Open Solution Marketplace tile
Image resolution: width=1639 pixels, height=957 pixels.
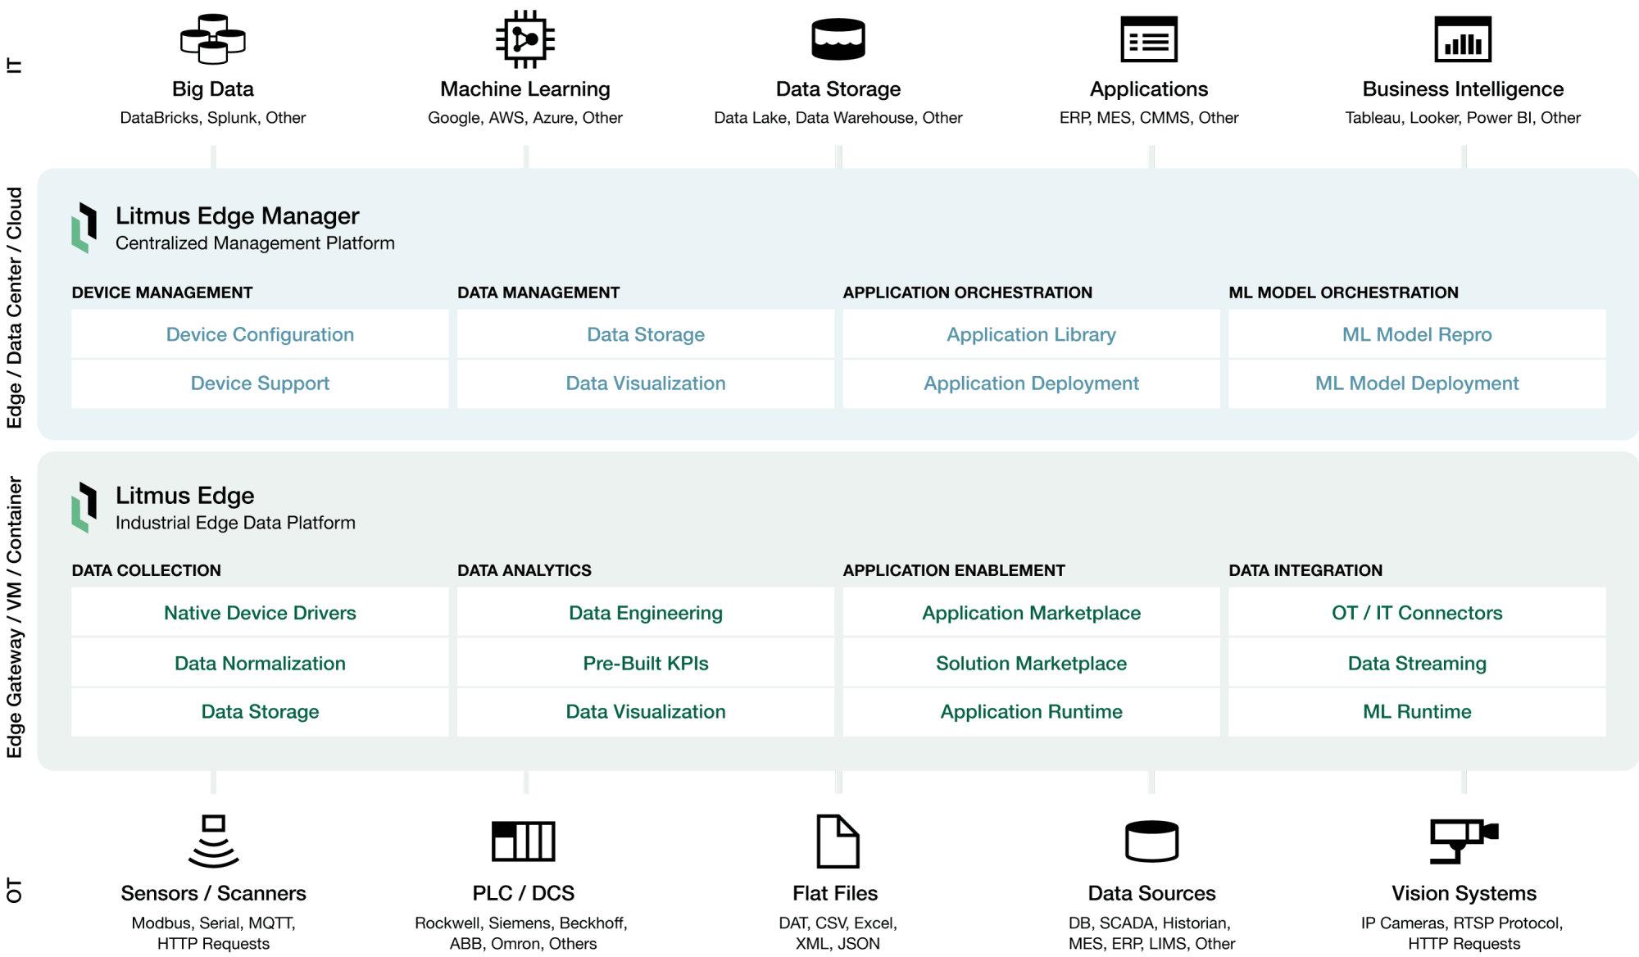[x=1031, y=663]
